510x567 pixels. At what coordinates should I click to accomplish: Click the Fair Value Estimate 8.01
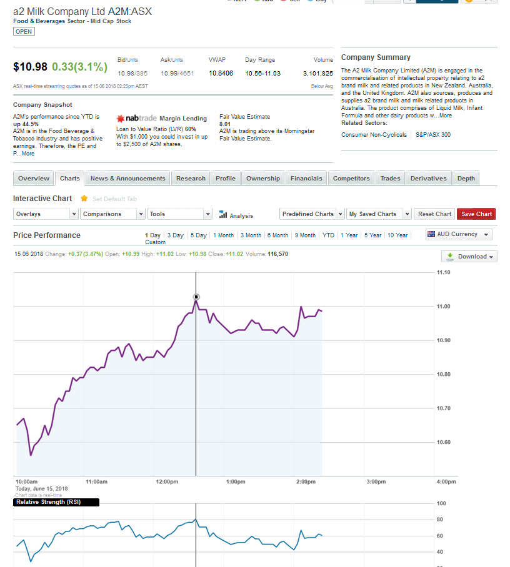225,124
